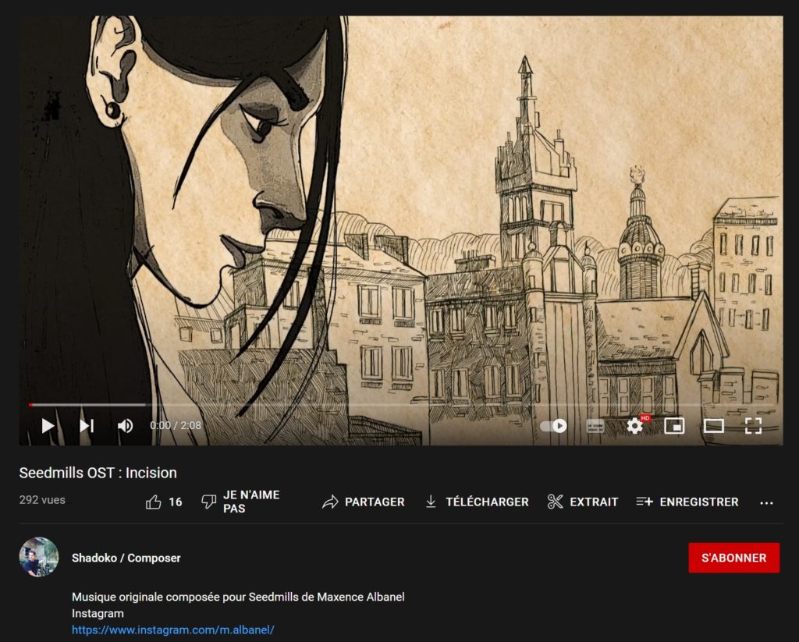Skip to the next video

click(87, 426)
